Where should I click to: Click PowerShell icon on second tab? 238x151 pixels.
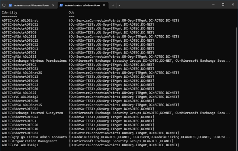61,5
